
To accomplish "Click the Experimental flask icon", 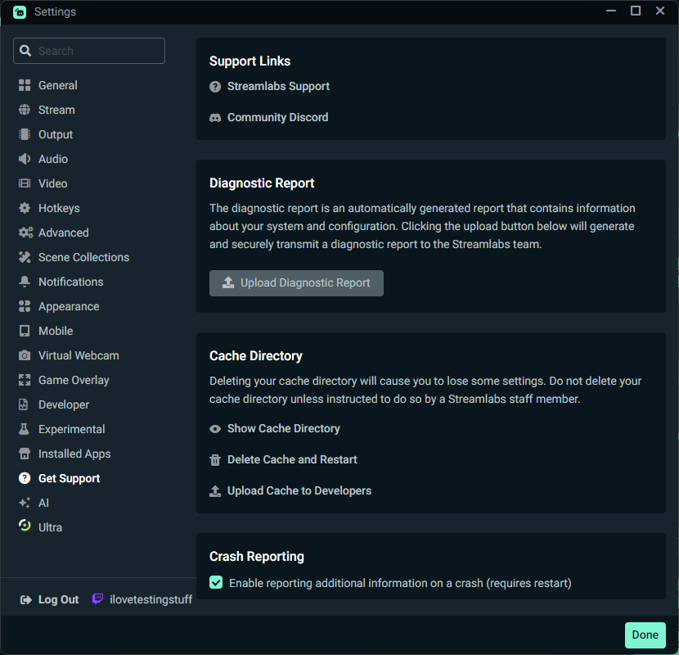I will (25, 429).
